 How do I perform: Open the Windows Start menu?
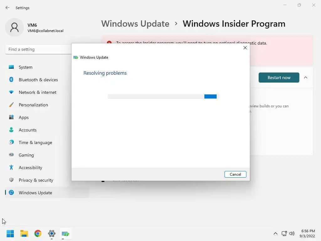[10, 233]
